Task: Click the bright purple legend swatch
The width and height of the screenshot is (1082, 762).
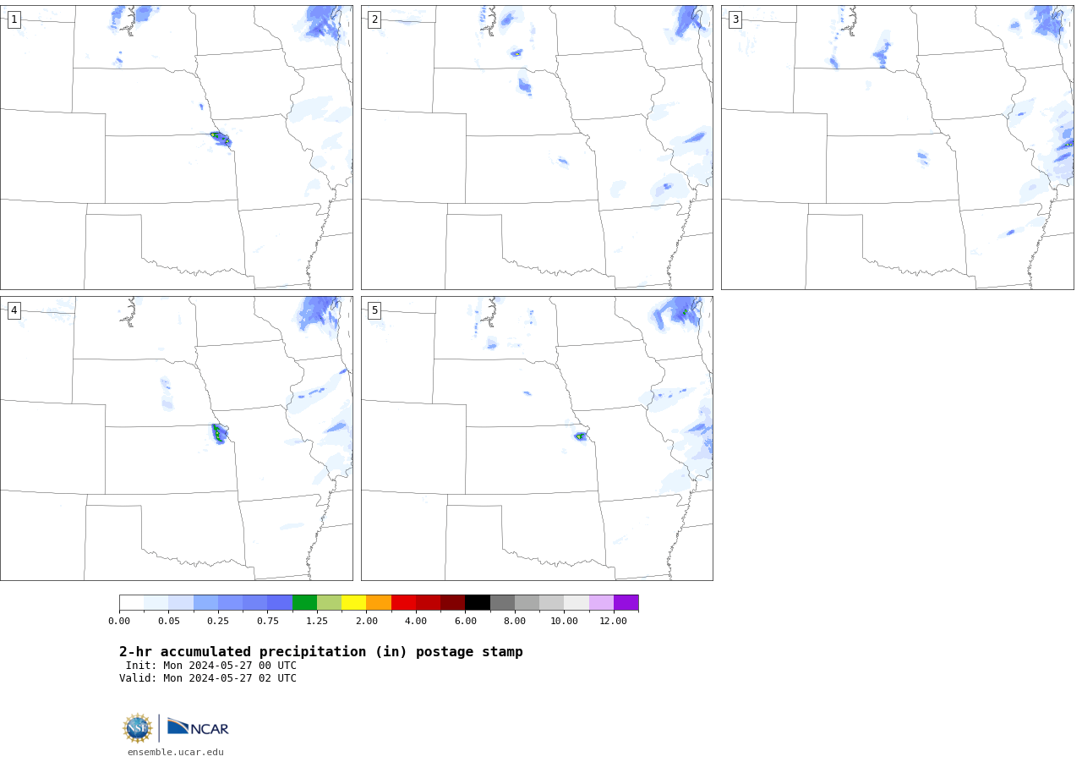Action: coord(626,603)
